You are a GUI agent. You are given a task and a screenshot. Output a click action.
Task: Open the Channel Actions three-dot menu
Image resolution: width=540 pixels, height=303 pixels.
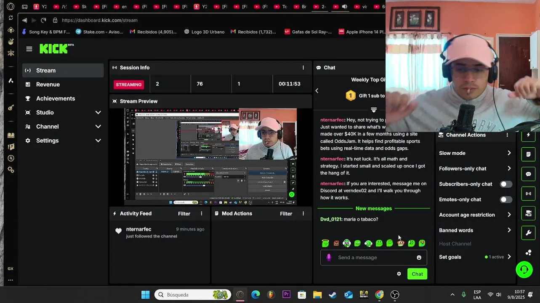pos(507,135)
